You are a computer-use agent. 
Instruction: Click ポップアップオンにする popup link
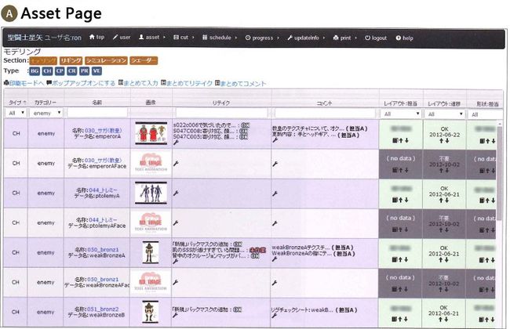pos(81,83)
